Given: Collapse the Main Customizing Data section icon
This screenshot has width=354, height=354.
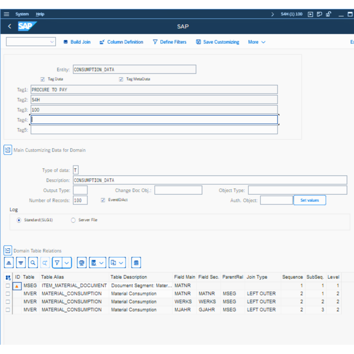Looking at the screenshot, I should (x=8, y=150).
